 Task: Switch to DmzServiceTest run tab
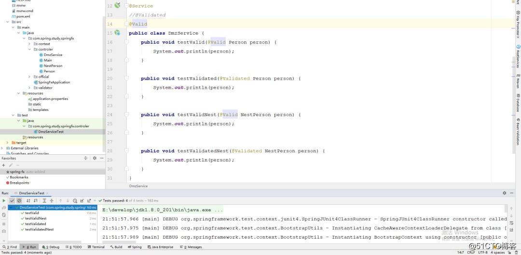31,193
